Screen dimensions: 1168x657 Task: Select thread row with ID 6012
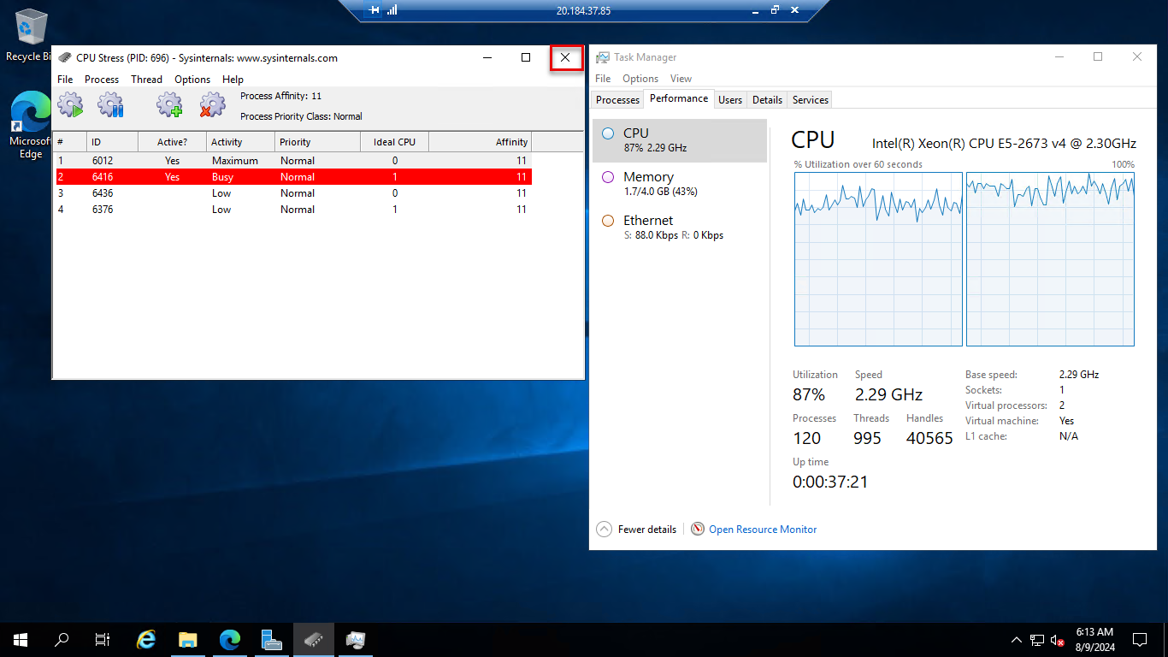point(292,161)
